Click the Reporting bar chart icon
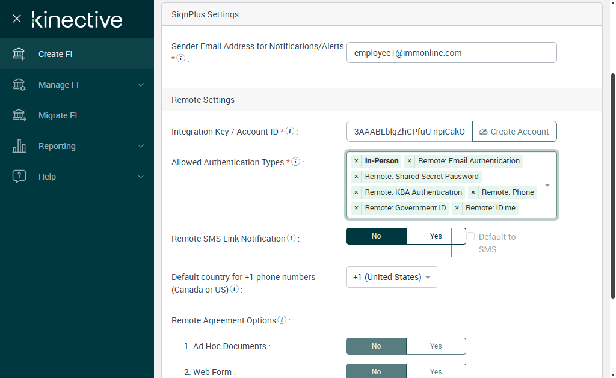 tap(19, 145)
